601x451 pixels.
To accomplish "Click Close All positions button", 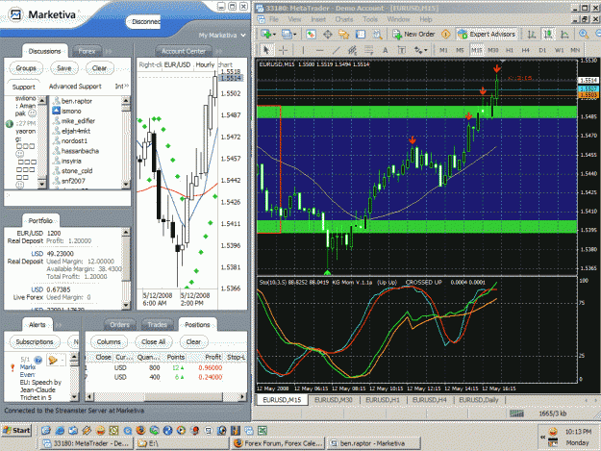I will pyautogui.click(x=153, y=341).
